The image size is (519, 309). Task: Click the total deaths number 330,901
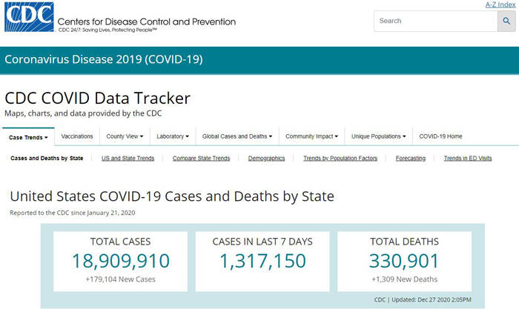tap(404, 261)
